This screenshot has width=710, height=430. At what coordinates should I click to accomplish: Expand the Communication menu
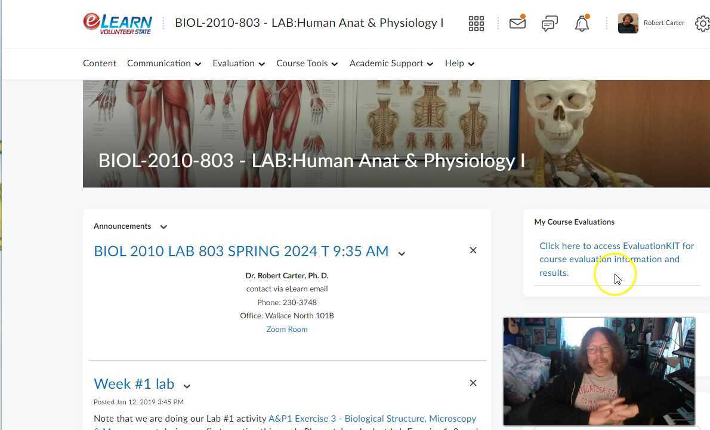click(164, 63)
